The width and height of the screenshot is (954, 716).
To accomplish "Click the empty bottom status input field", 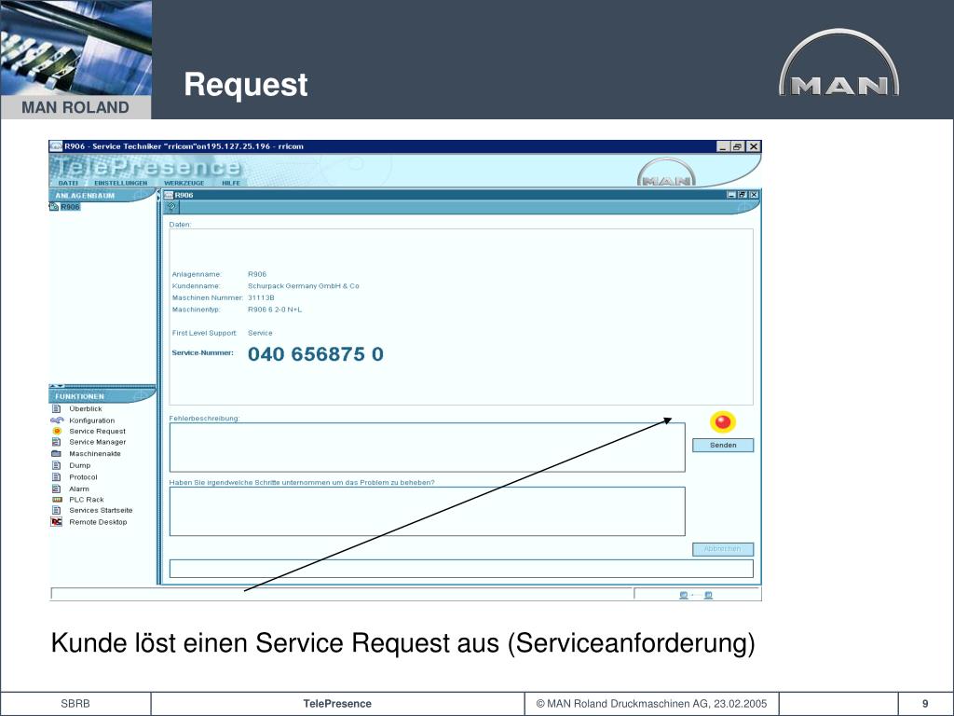I will tap(461, 569).
